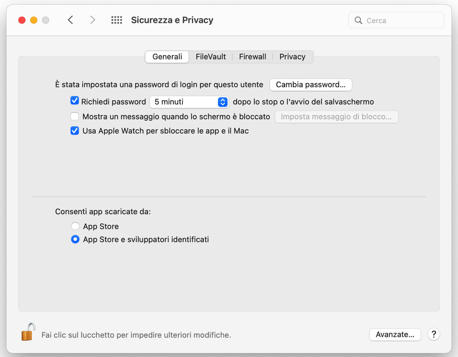This screenshot has height=357, width=458.
Task: Choose App Store e sviluppatori identificati
Action: pyautogui.click(x=75, y=239)
